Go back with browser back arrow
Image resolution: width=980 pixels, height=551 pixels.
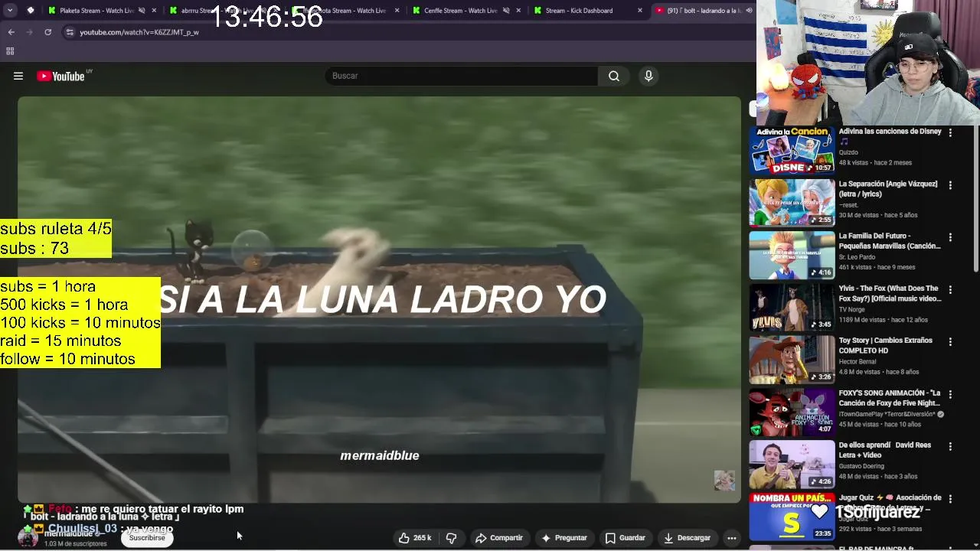click(11, 32)
